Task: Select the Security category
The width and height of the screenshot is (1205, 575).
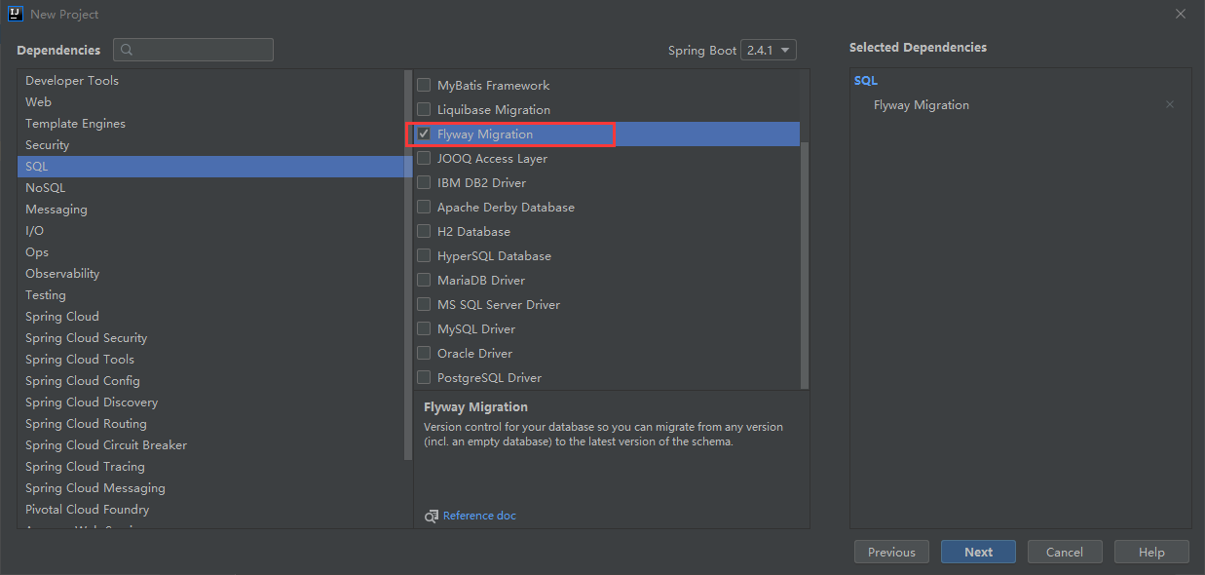Action: (x=210, y=144)
